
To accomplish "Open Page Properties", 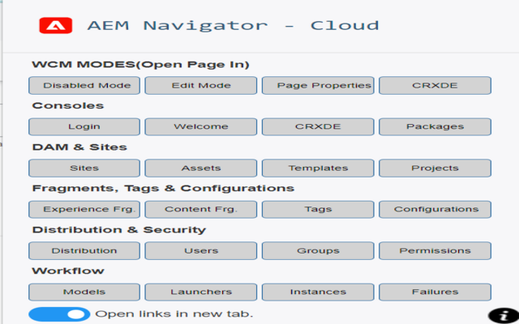I will coord(318,86).
